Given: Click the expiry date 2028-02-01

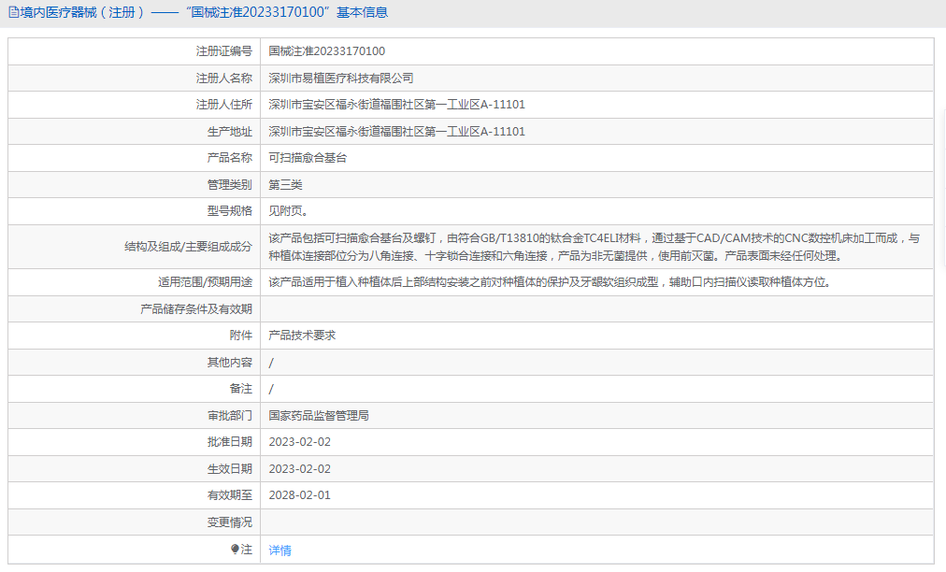Looking at the screenshot, I should click(x=300, y=495).
